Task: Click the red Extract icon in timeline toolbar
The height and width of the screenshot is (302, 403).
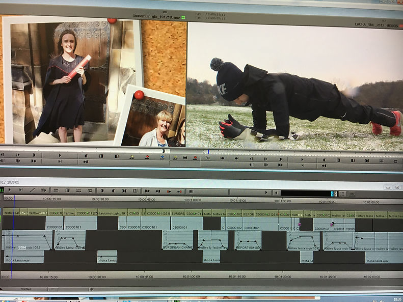Action: coord(179,191)
